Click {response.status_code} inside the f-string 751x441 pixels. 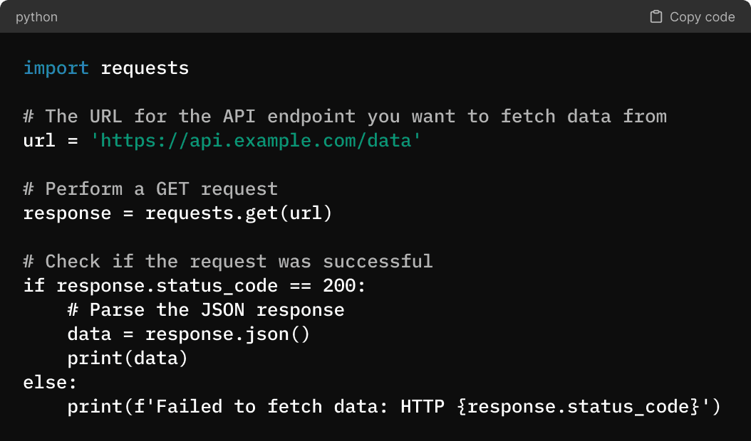(578, 407)
